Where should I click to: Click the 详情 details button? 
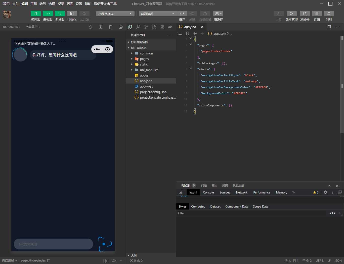(317, 14)
